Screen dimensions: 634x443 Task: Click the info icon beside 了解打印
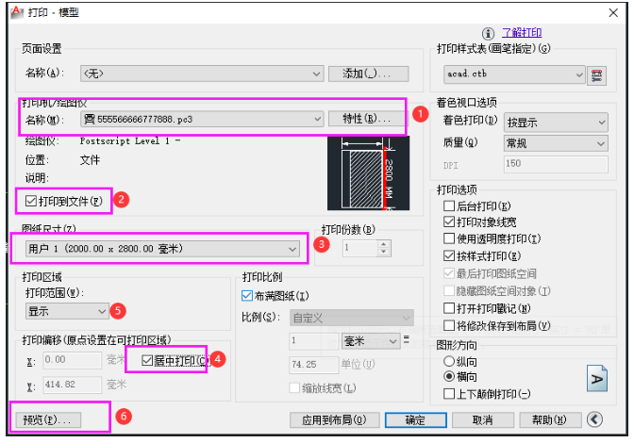[x=490, y=32]
